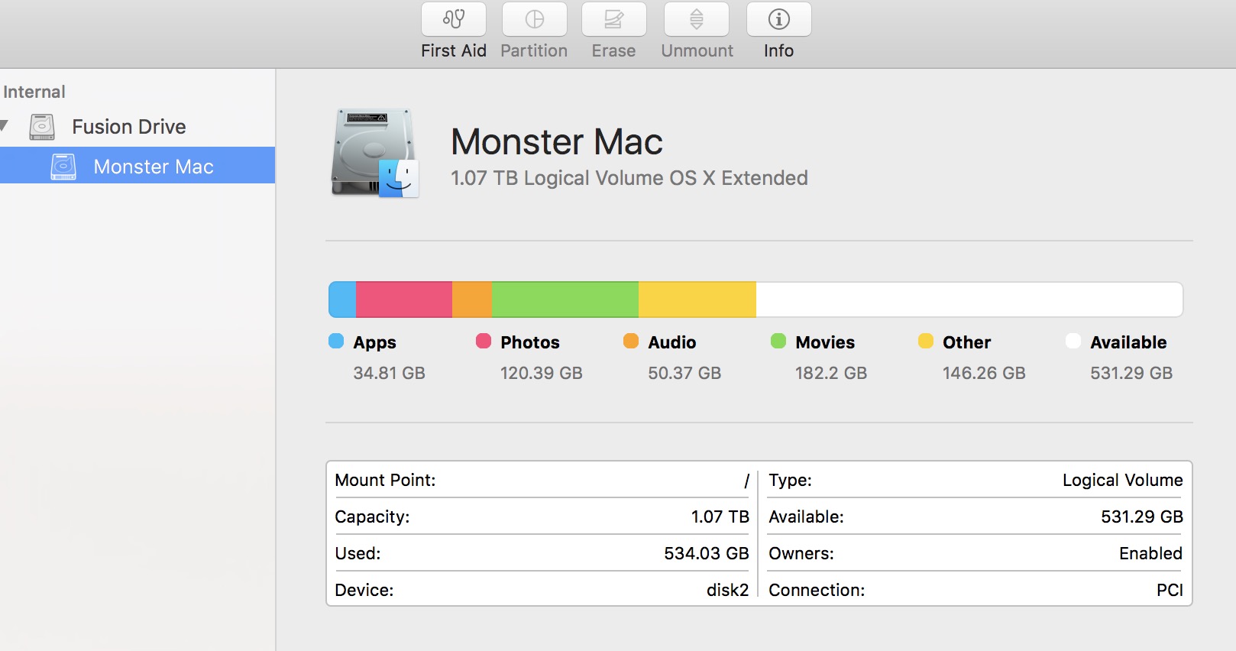1236x651 pixels.
Task: Click the large Monster Mac drive image
Action: [x=375, y=153]
